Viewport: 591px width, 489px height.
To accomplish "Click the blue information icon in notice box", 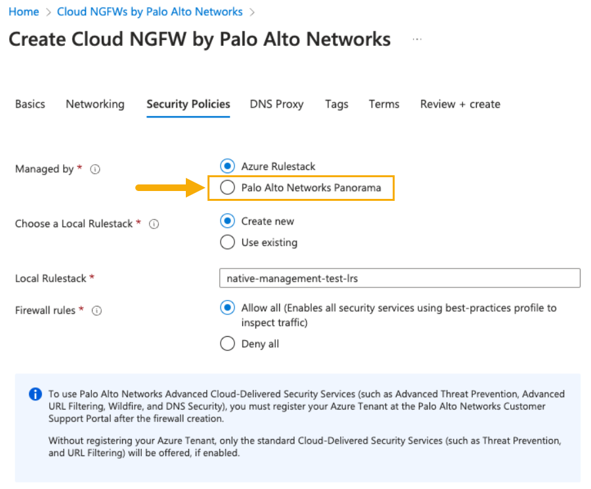I will [35, 394].
